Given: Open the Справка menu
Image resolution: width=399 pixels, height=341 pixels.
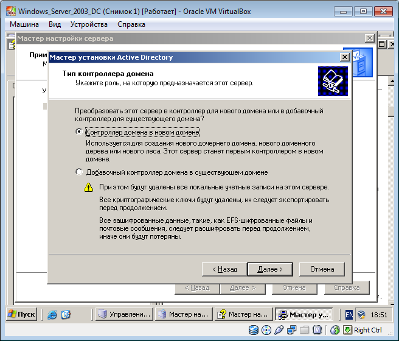Looking at the screenshot, I should click(131, 24).
